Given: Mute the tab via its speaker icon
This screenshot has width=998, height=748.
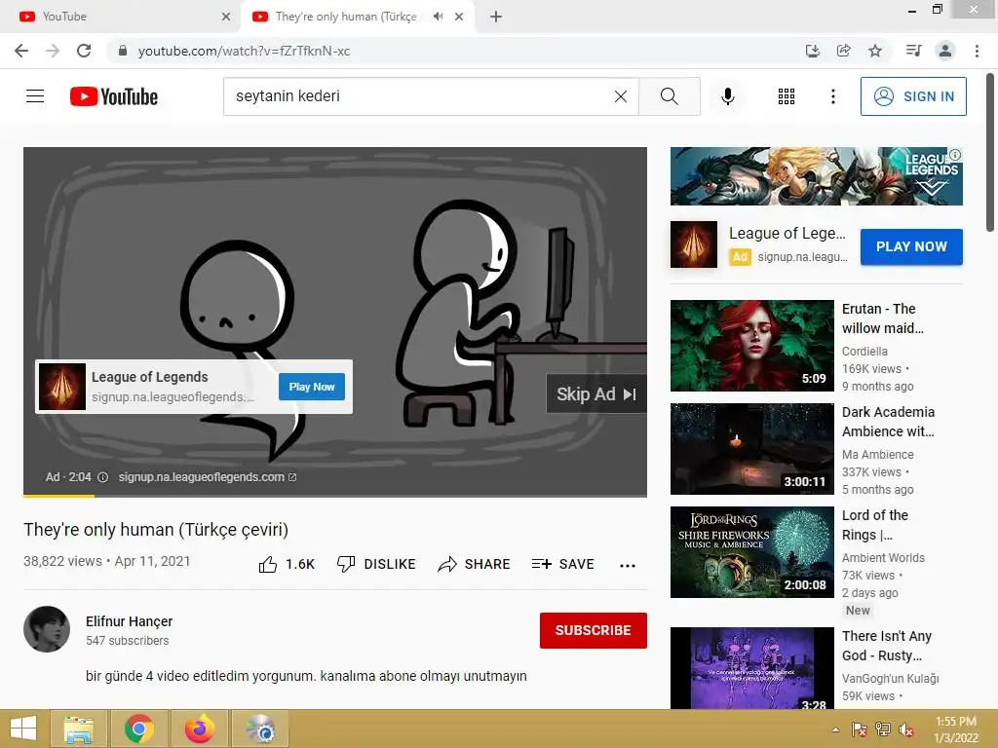Looking at the screenshot, I should point(438,17).
